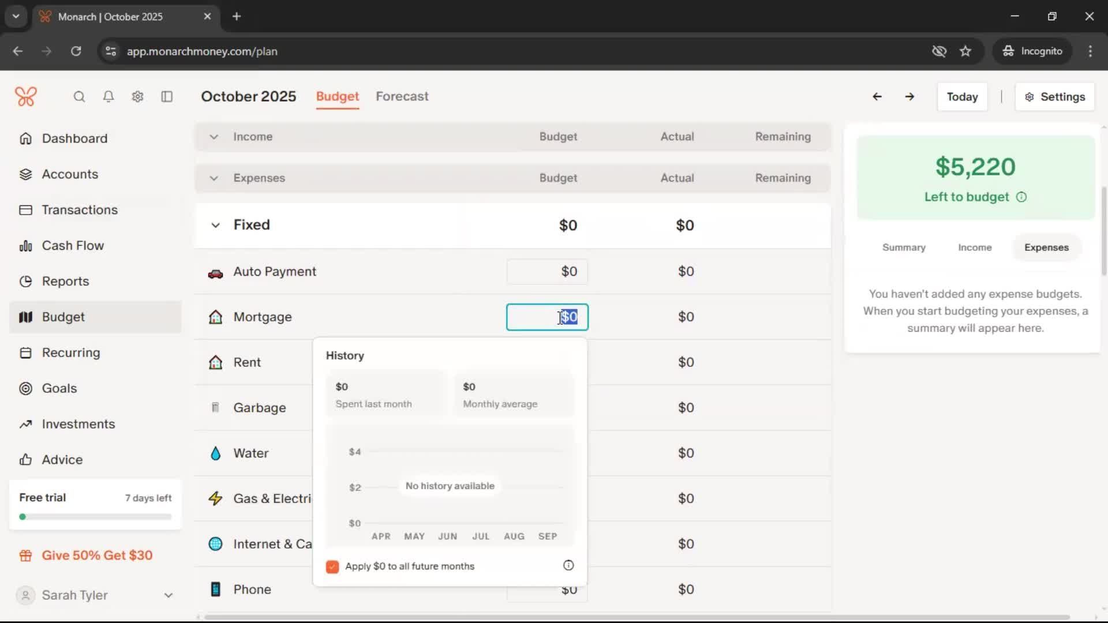
Task: Collapse the Expenses section chevron
Action: [x=214, y=178]
